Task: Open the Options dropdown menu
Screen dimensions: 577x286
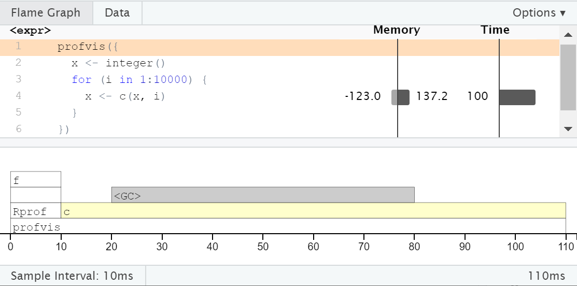Action: point(539,13)
